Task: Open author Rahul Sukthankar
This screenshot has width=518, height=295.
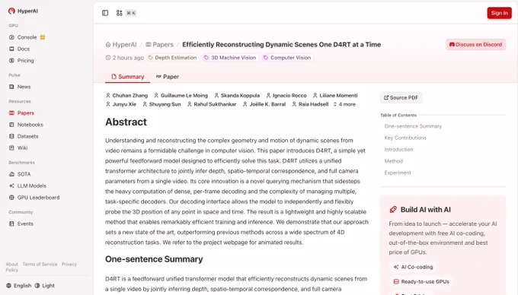Action: [212, 104]
